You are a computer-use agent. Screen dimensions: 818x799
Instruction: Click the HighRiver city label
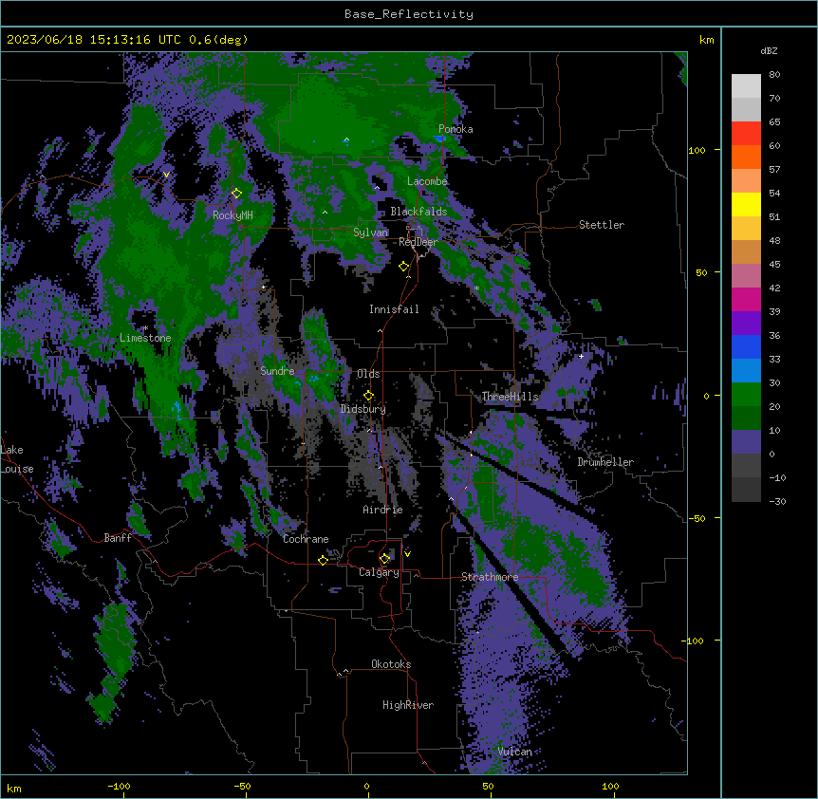click(x=408, y=705)
